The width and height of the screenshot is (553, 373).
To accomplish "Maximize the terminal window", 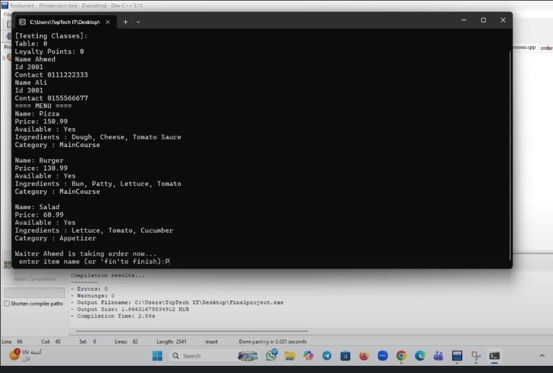I will (x=484, y=20).
